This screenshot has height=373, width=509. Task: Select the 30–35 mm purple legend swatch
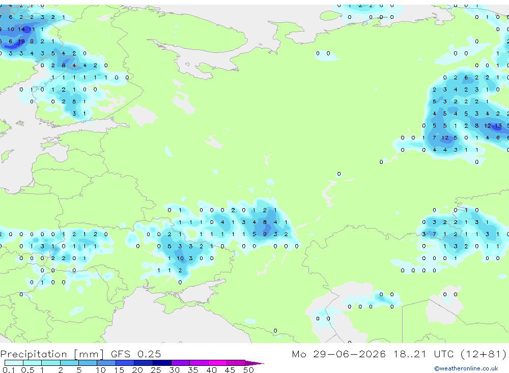point(180,363)
